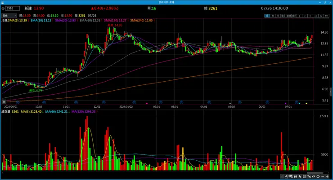Screen dimensions: 333x180
Task: Click the SMA(60) 12.26 label
Action: (x=91, y=20)
